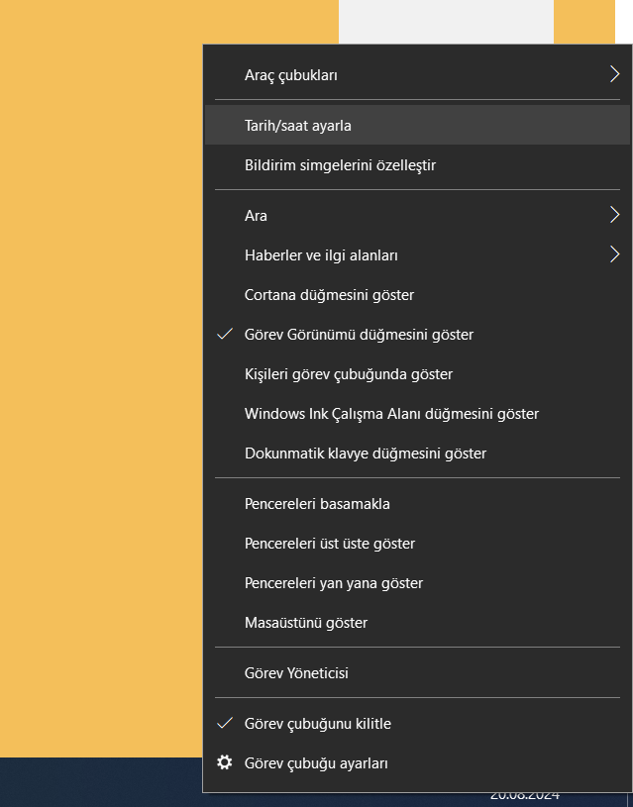Viewport: 633px width, 807px height.
Task: Select Pencereleri yan yana göster
Action: 417,583
